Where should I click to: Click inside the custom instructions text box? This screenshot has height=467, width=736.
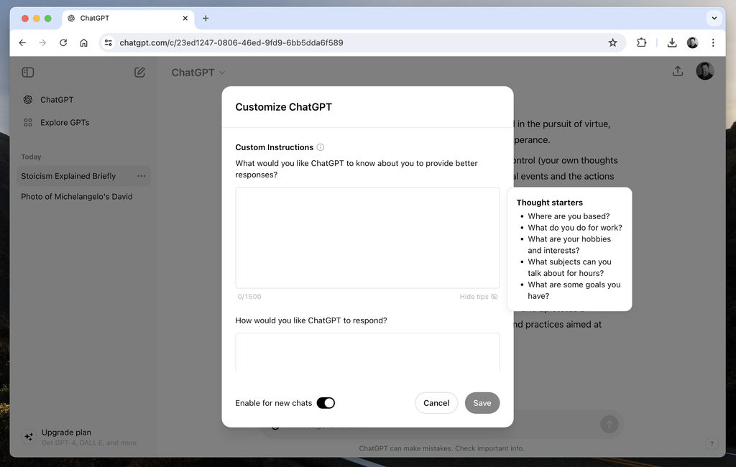[367, 237]
